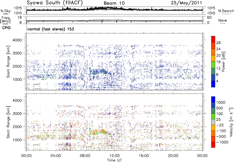Click the "4000" tick of the power panel
The image size is (234, 162).
[x=17, y=40]
